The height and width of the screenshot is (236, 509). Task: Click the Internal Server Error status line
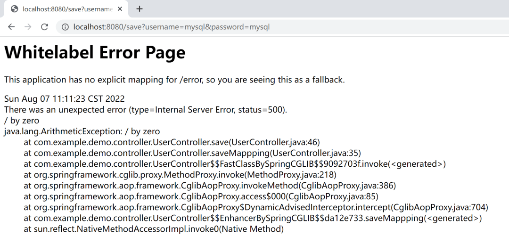coord(146,110)
